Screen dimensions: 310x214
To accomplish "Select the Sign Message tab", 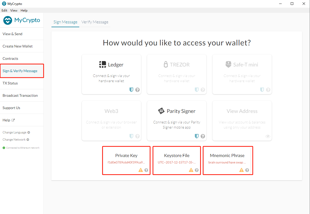I will click(65, 22).
